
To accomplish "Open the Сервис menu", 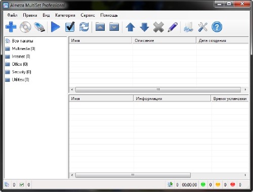I will [88, 15].
